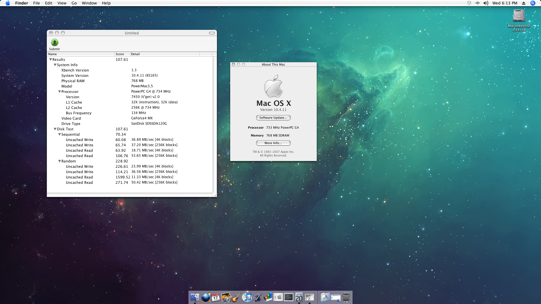Click Software Update button in About This Mac
Viewport: 541px width, 304px height.
pyautogui.click(x=273, y=118)
